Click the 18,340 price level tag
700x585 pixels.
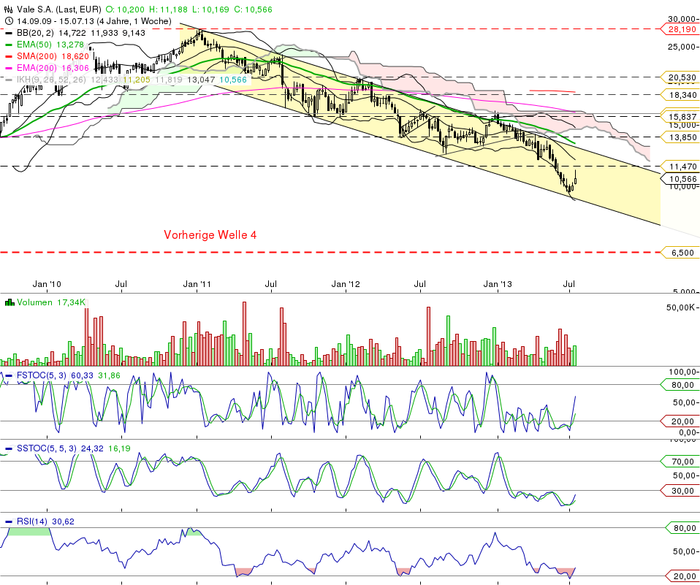coord(680,95)
